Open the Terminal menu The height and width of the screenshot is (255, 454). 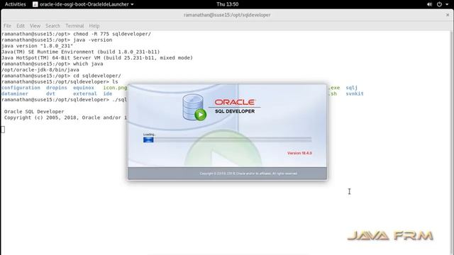(74, 25)
